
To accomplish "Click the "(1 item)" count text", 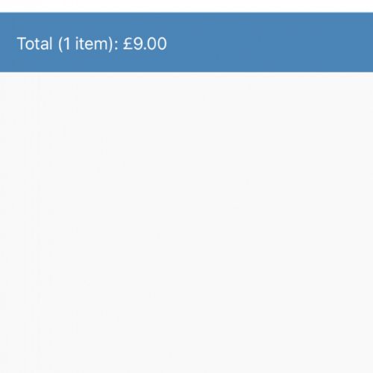I will [x=86, y=44].
